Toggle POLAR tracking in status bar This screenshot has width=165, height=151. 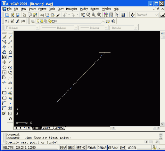[92, 147]
